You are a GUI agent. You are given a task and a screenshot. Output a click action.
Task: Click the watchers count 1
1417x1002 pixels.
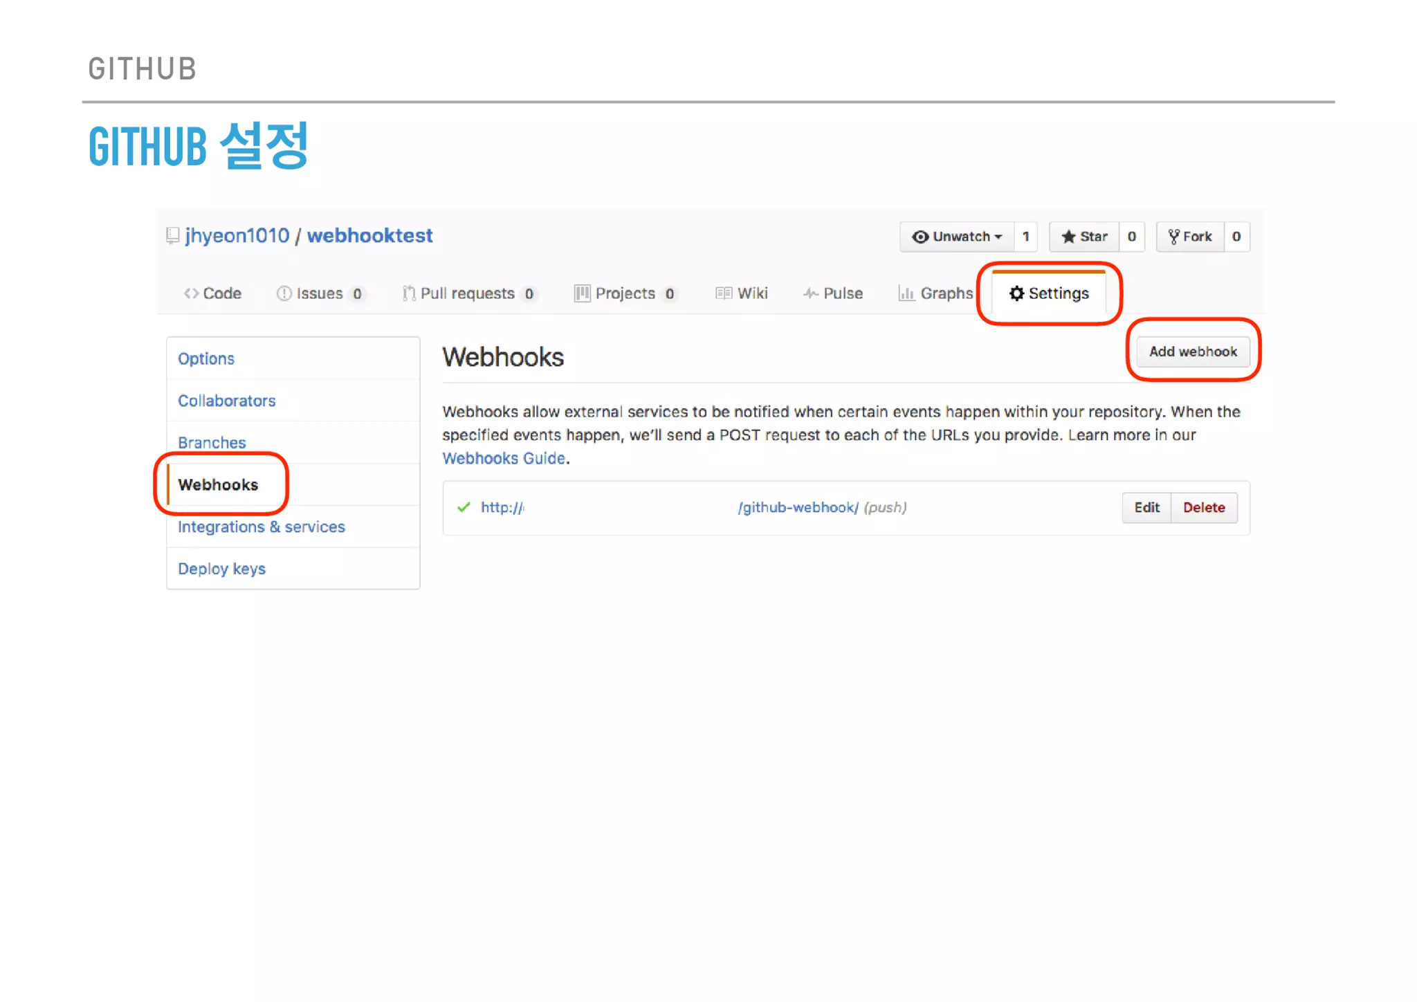pyautogui.click(x=1026, y=237)
